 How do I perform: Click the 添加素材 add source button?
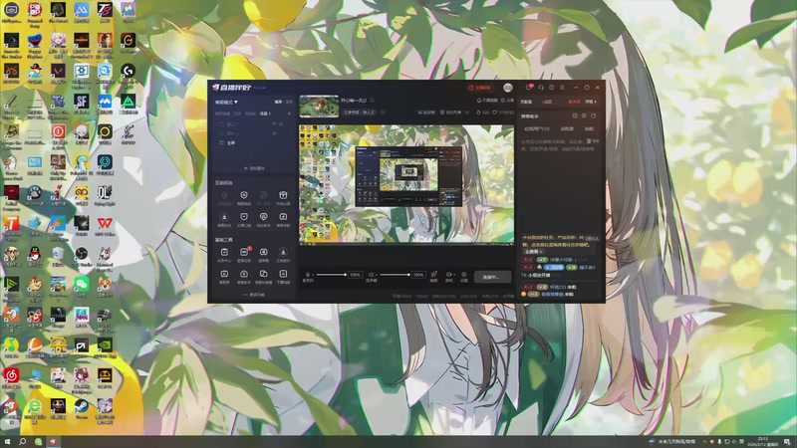pos(254,168)
